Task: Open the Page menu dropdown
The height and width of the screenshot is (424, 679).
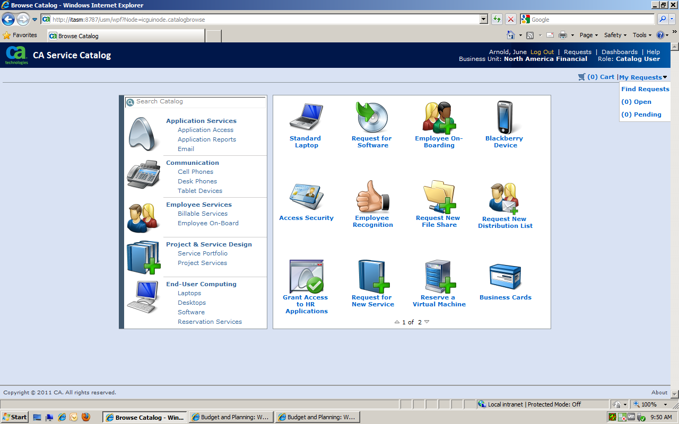Action: (x=589, y=35)
